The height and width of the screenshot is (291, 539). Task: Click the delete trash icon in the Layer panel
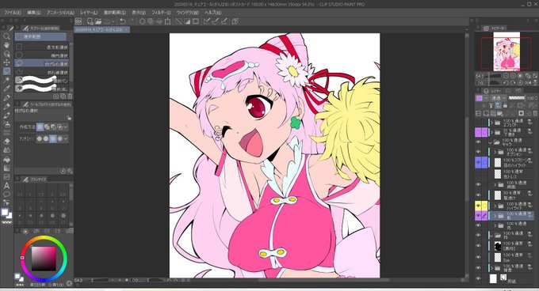535,113
